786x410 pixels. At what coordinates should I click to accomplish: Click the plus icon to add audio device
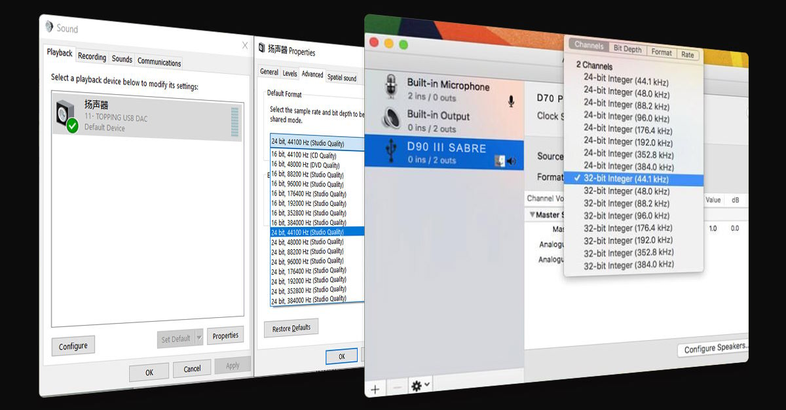coord(375,389)
